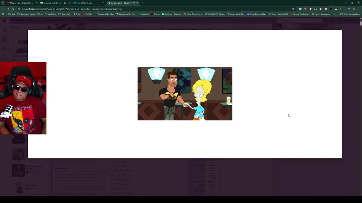
Task: Open the Todos los marcadores folder
Action: point(350,14)
